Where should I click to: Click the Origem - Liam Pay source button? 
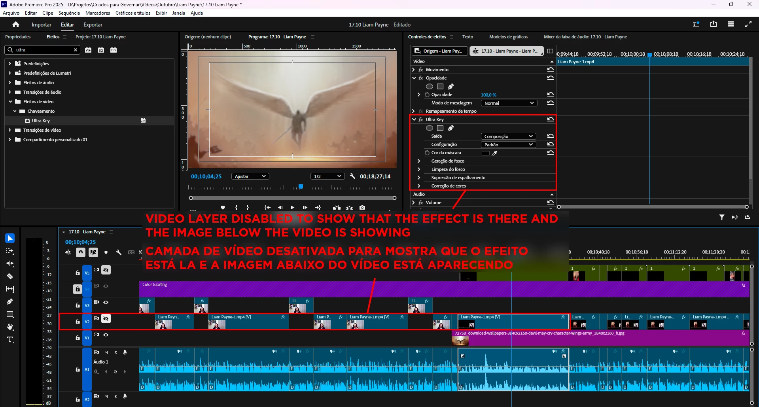pos(440,51)
